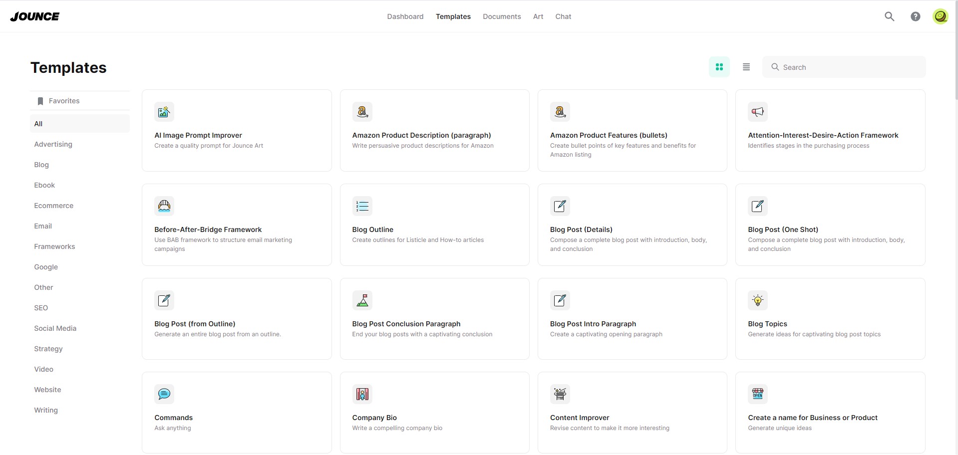Click the AI Image Prompt Improver icon
Screen dimensions: 958x455
pyautogui.click(x=164, y=112)
